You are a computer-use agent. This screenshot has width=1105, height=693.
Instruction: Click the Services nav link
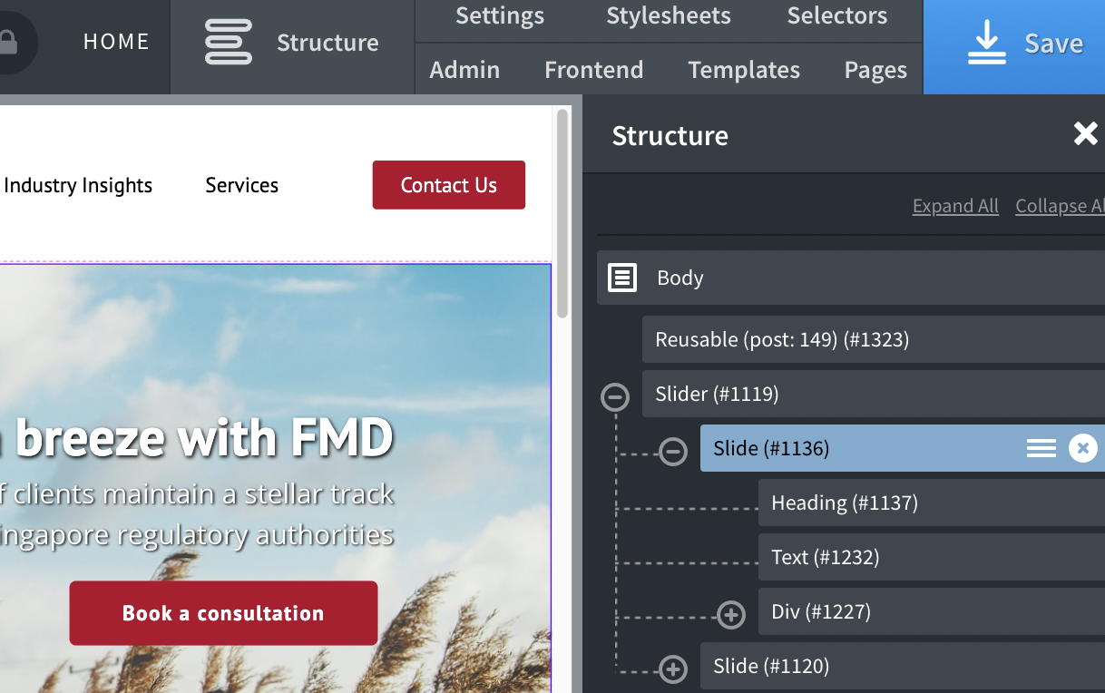[x=242, y=185]
